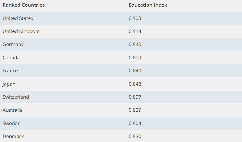The height and width of the screenshot is (142, 242).
Task: Select the Switzerland country cell
Action: (x=16, y=97)
